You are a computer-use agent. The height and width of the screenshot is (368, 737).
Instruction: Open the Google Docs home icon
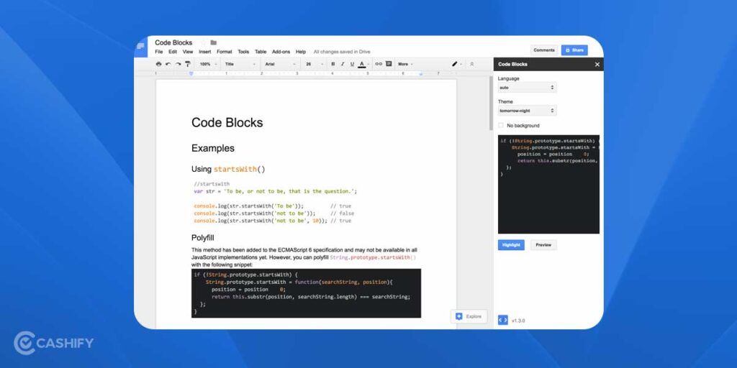[x=140, y=47]
